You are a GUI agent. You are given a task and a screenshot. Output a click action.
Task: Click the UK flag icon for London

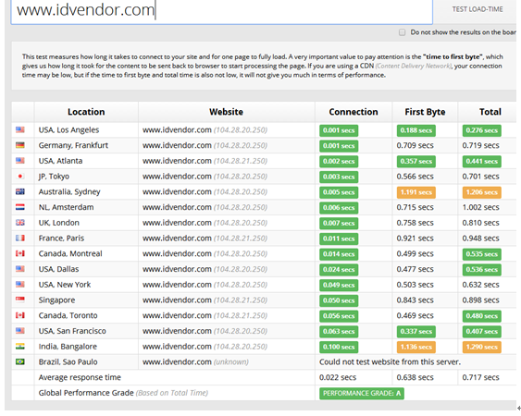[20, 223]
